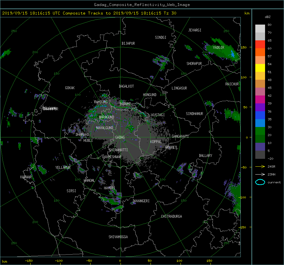284x265 pixels.
Task: Click the GADAG radar center label
Action: (120, 137)
